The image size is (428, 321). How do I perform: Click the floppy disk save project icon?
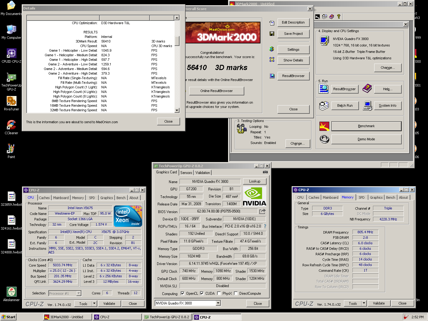click(x=272, y=34)
